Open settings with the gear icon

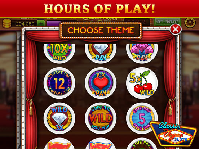(190, 23)
